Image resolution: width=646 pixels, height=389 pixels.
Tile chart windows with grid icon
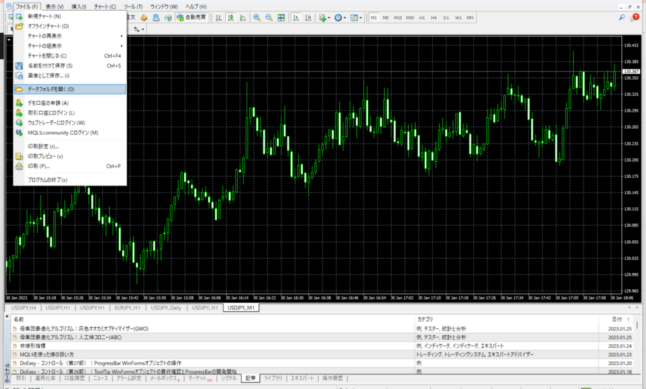coord(281,18)
